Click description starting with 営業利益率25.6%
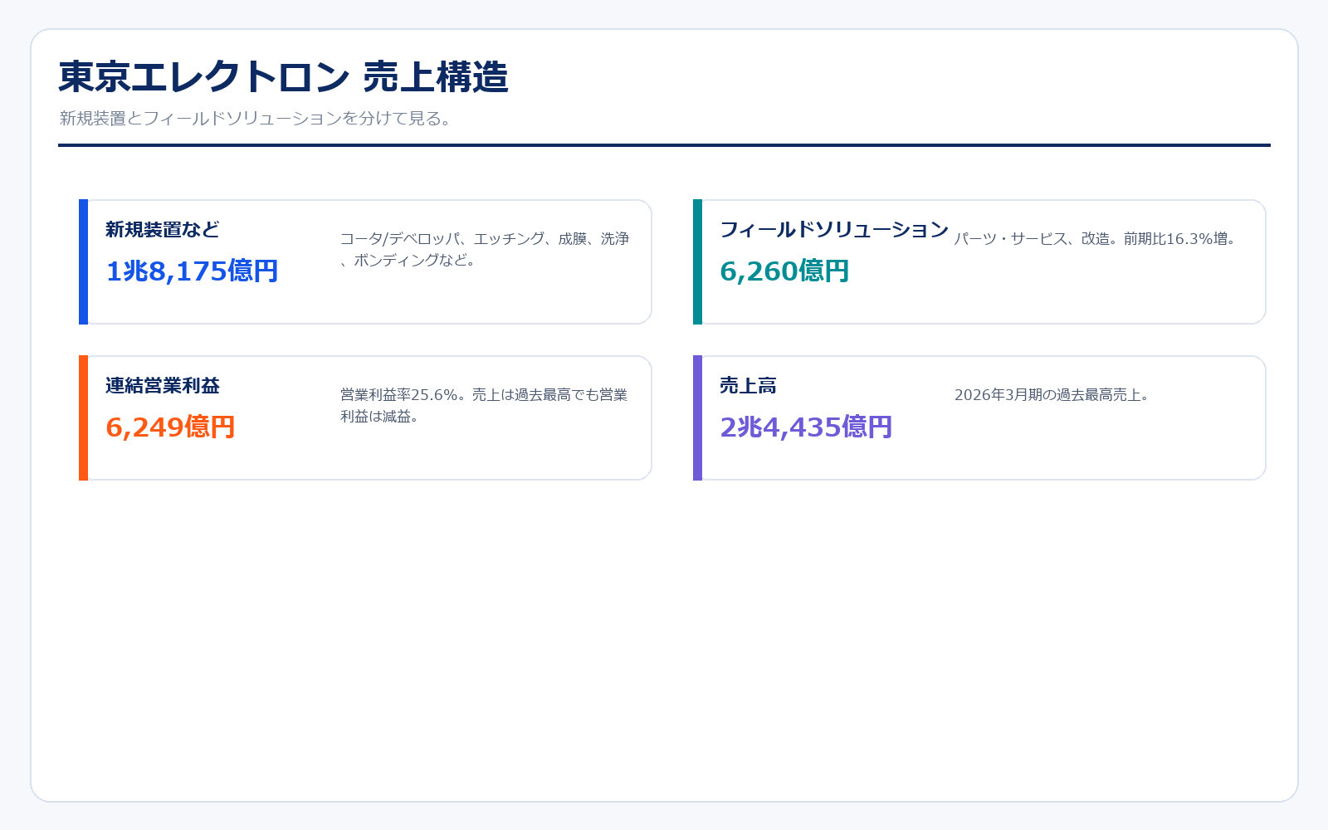Image resolution: width=1328 pixels, height=830 pixels. tap(484, 405)
